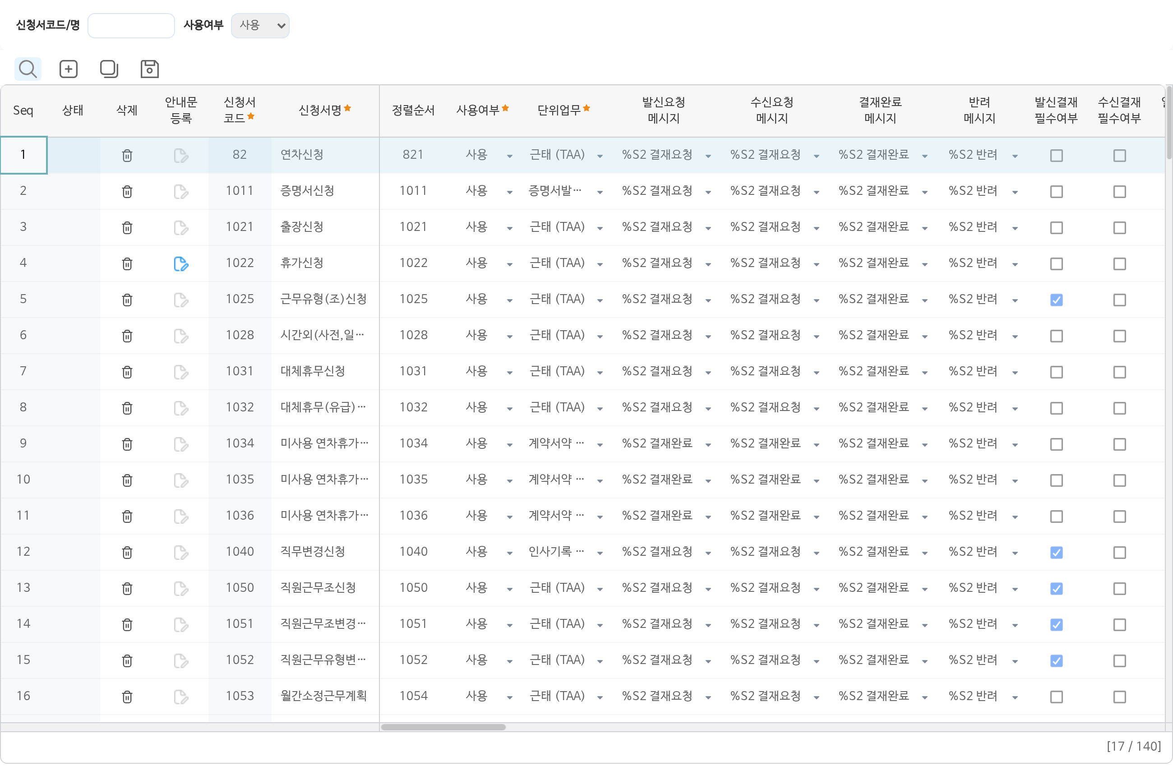
Task: Click the 휴가신청 name cell
Action: pyautogui.click(x=325, y=263)
